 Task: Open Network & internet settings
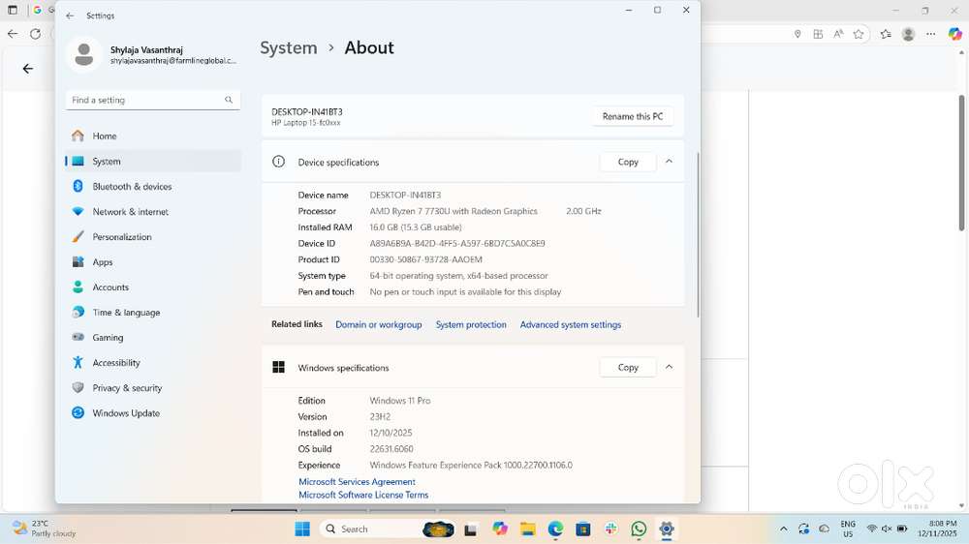130,212
